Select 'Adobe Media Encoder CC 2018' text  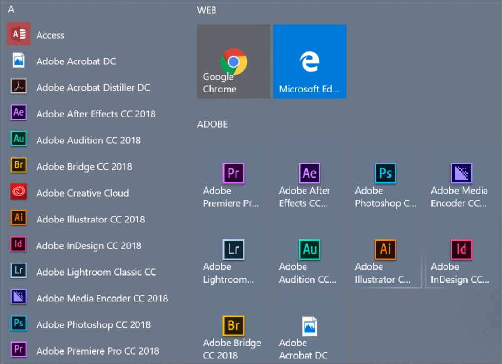102,298
